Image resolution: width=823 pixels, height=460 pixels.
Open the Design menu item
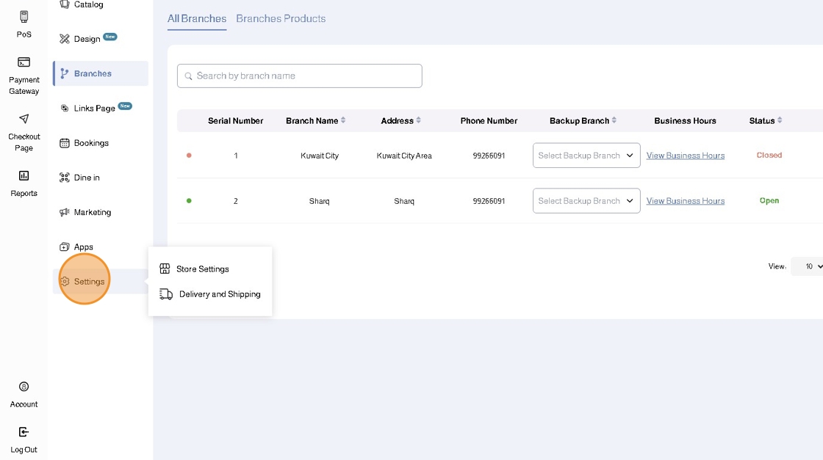pos(87,39)
